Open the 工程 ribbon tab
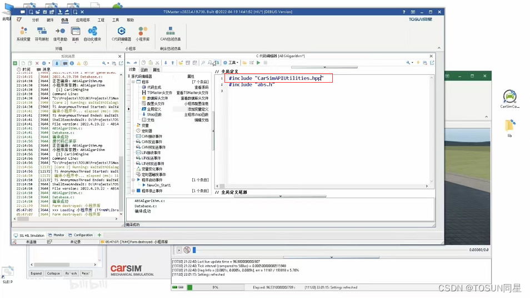 click(101, 20)
